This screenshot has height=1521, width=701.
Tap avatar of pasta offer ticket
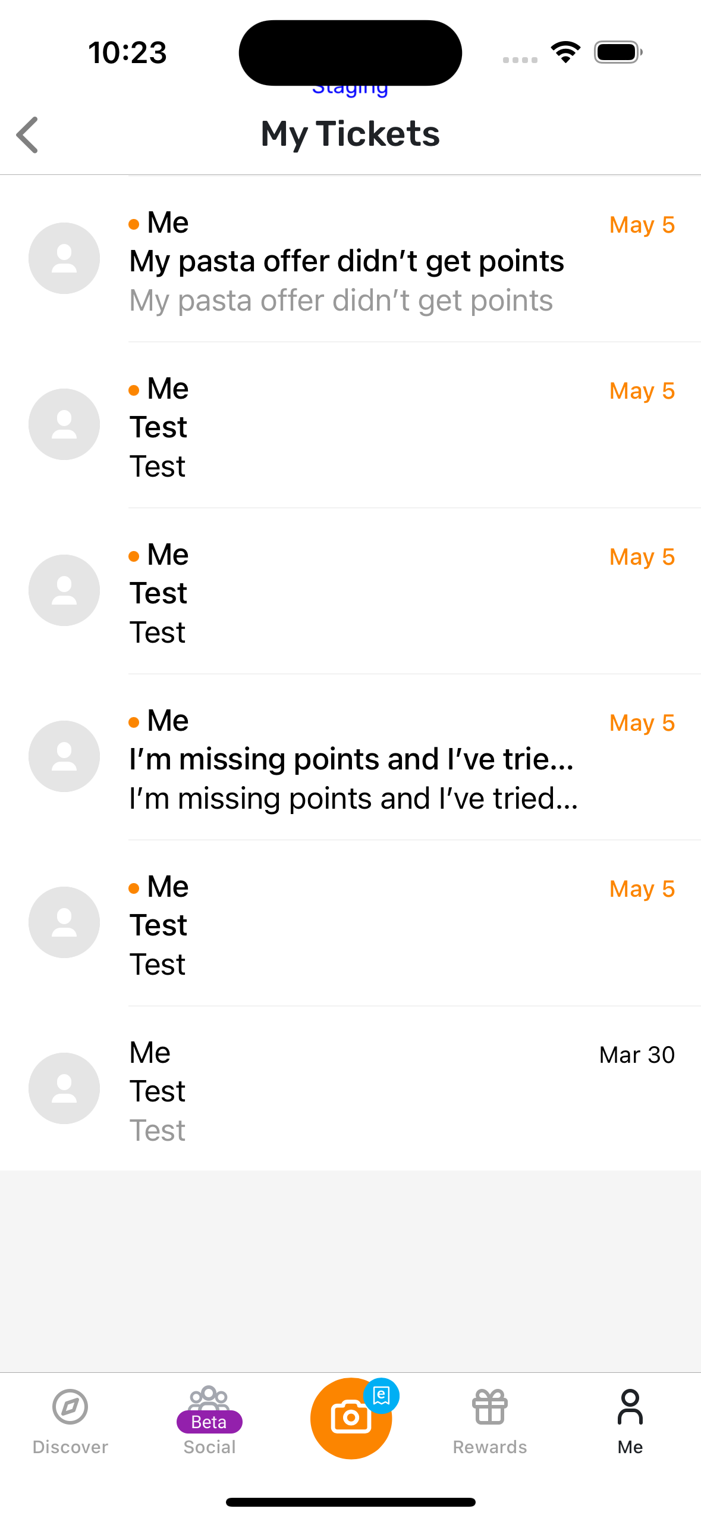pos(64,258)
